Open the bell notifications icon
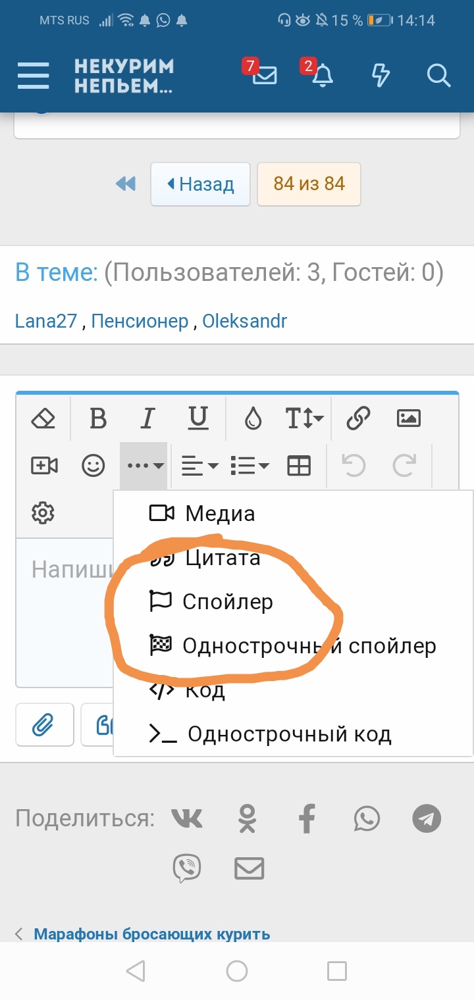This screenshot has width=474, height=1000. coord(322,76)
